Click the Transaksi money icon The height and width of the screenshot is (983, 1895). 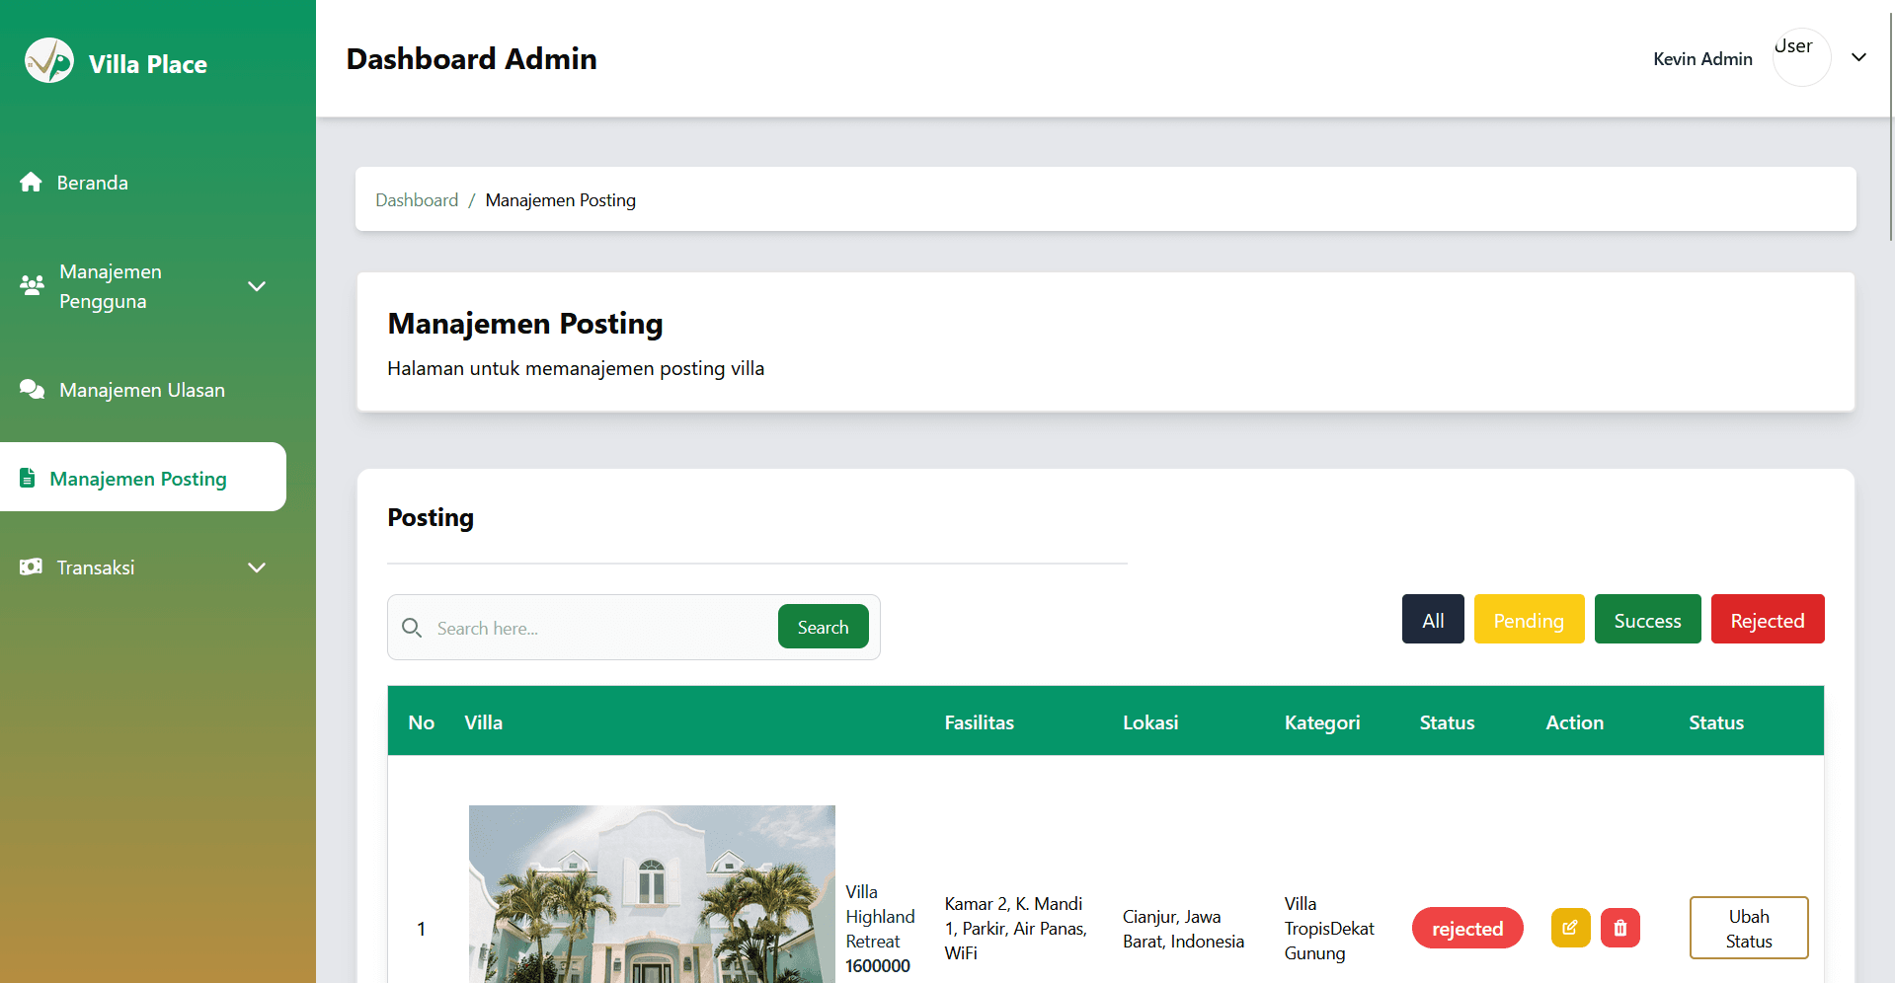tap(31, 567)
